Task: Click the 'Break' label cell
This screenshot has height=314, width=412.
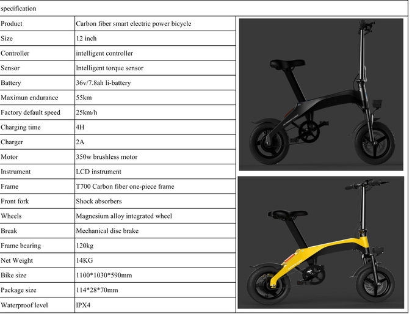Action: coord(37,231)
